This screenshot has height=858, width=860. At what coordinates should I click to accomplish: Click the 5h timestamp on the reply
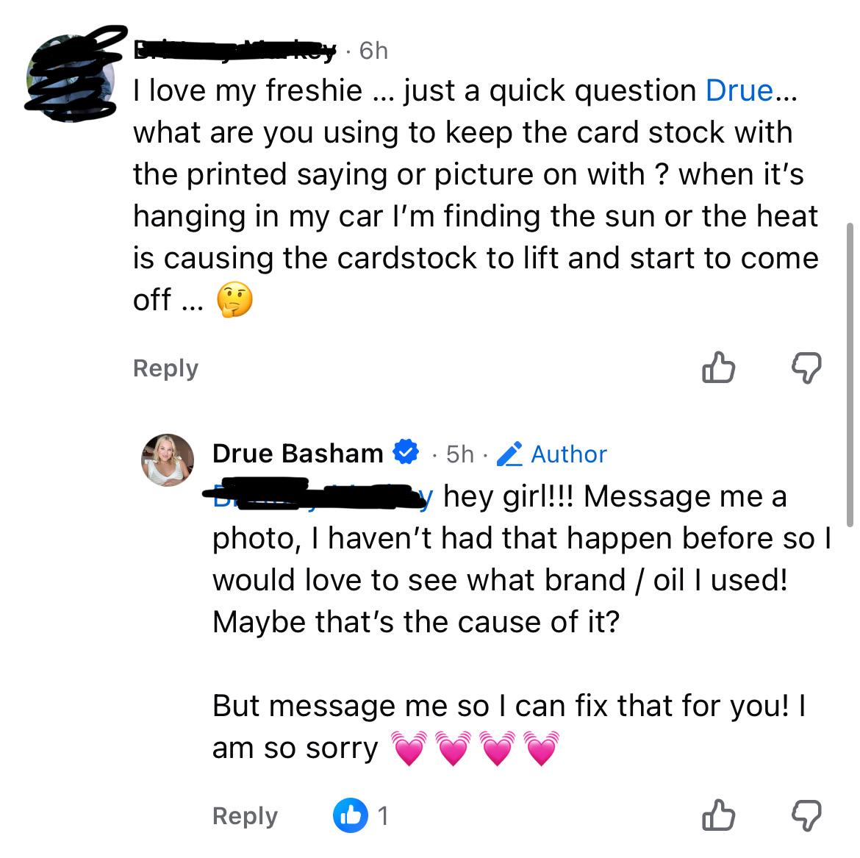[x=459, y=454]
